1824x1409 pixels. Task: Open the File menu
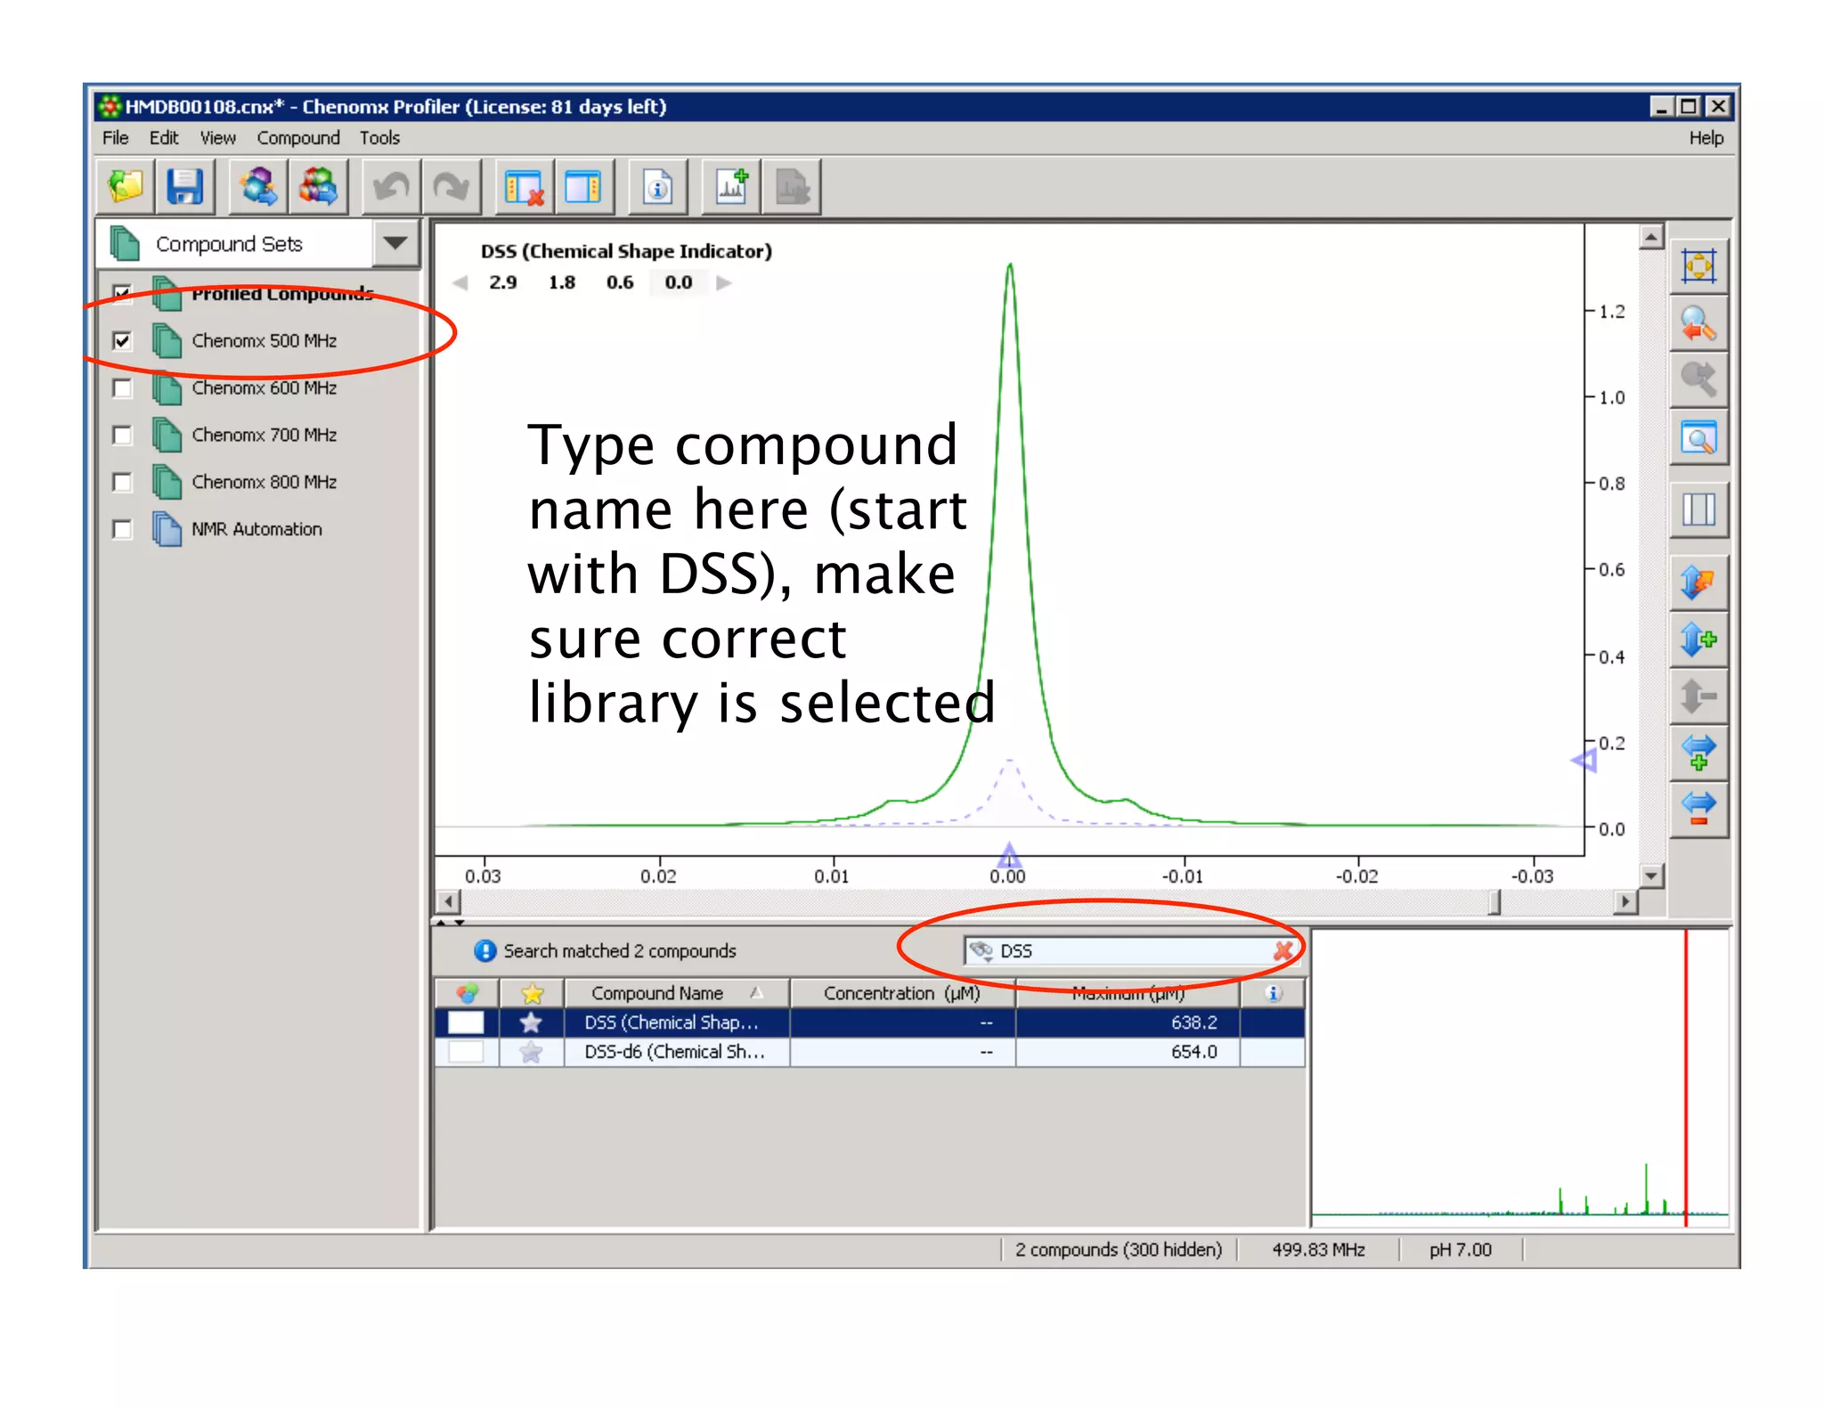tap(115, 138)
